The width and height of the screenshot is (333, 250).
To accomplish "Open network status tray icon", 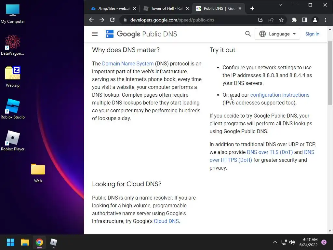I will [284, 242].
